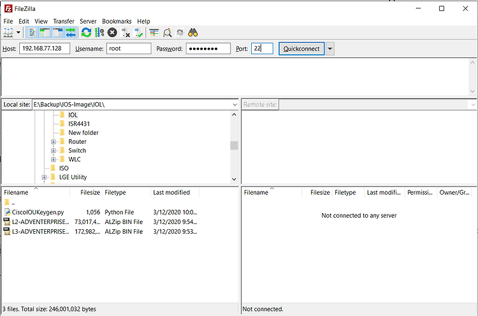Open the Quickconnect history dropdown
The height and width of the screenshot is (316, 478).
coord(330,49)
